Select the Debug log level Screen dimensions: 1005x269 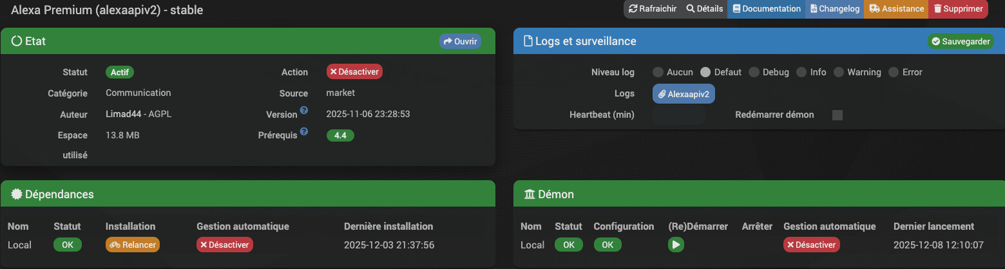point(754,72)
